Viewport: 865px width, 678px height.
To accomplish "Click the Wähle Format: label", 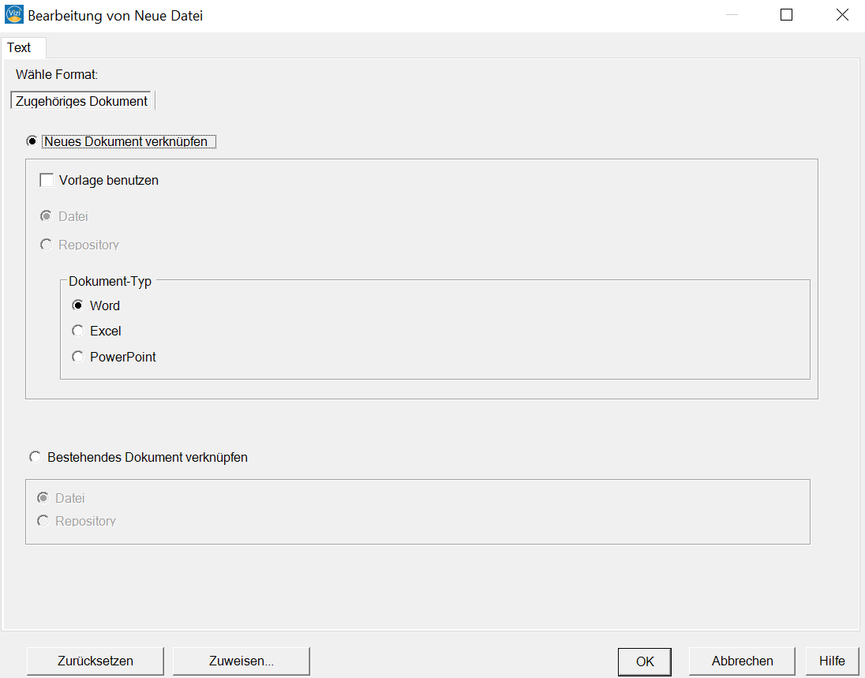I will pyautogui.click(x=57, y=74).
